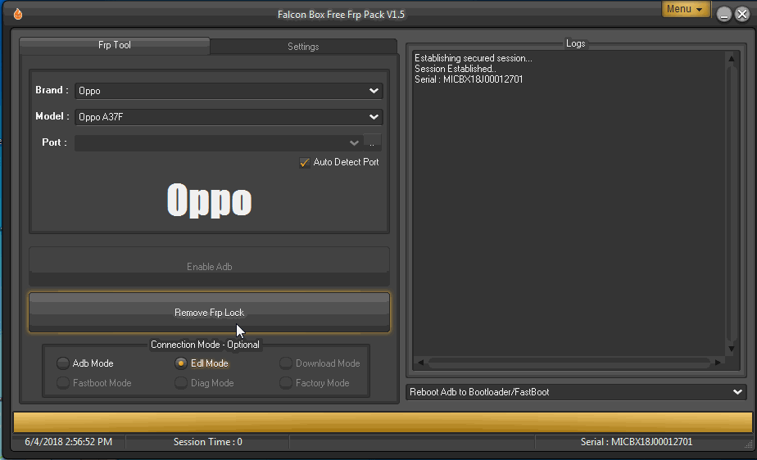Click the Falcon Box flame logo icon
This screenshot has width=757, height=460.
(x=18, y=14)
